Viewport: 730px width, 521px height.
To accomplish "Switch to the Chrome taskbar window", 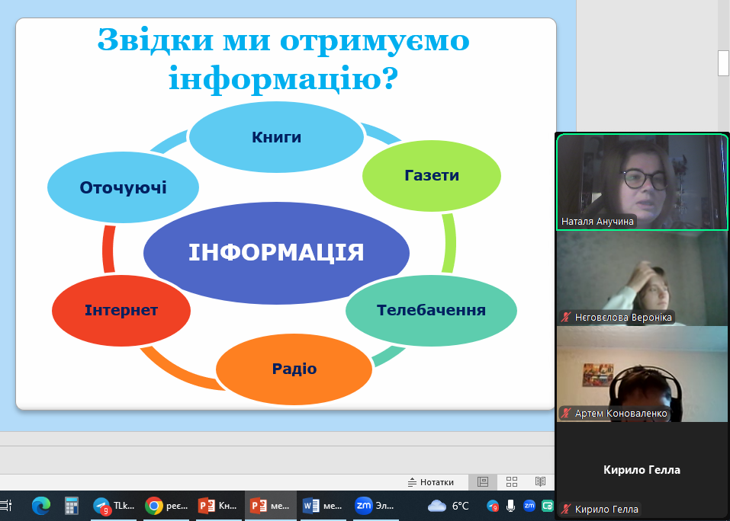I will (x=166, y=506).
